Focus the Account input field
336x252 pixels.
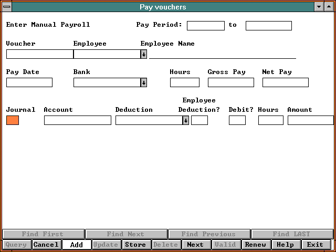pos(78,120)
